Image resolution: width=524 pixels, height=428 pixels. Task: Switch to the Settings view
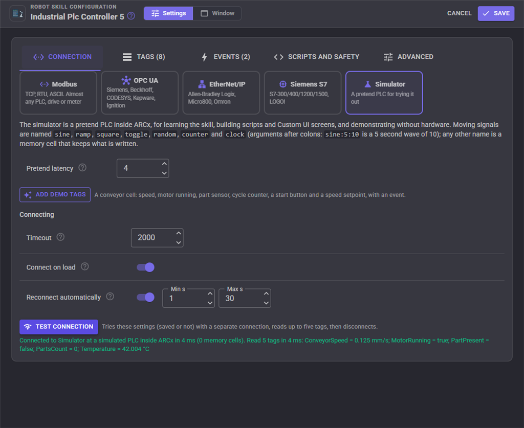pyautogui.click(x=168, y=13)
